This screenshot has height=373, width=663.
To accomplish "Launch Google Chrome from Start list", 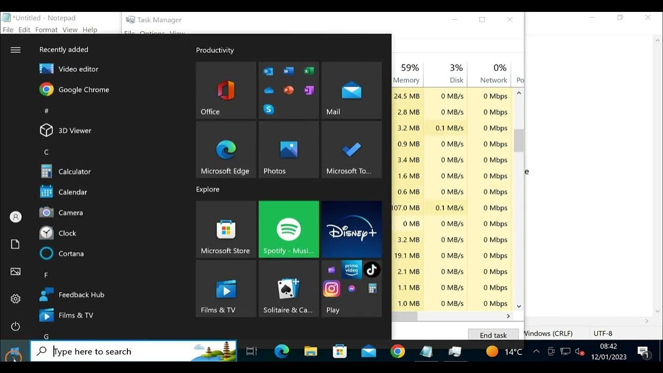I will [74, 90].
